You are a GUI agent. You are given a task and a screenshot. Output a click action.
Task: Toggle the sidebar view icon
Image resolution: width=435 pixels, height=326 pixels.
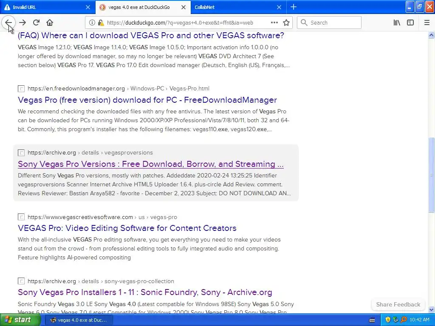410,22
